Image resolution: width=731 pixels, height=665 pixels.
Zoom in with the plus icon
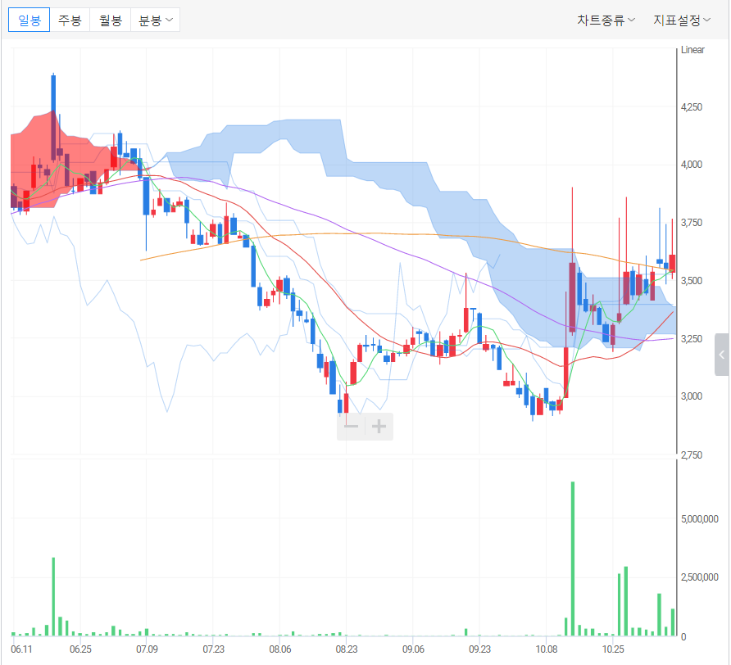point(379,427)
